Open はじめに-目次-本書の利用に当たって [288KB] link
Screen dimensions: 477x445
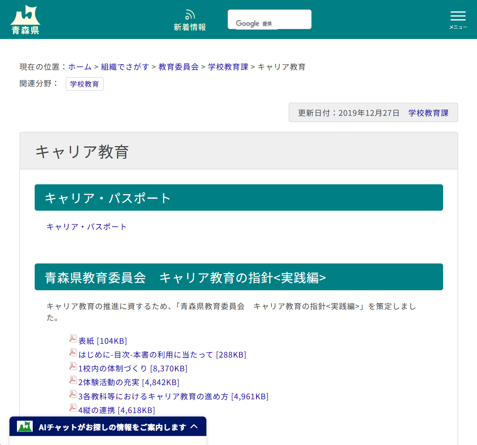[162, 354]
